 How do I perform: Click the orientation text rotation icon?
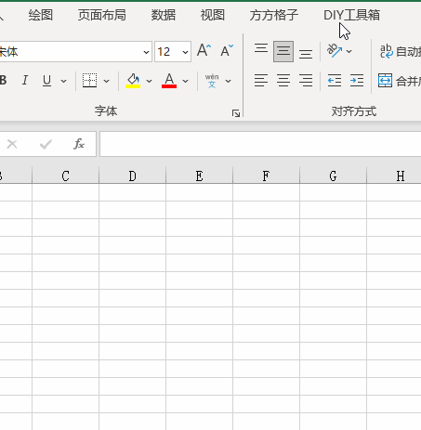coord(335,51)
